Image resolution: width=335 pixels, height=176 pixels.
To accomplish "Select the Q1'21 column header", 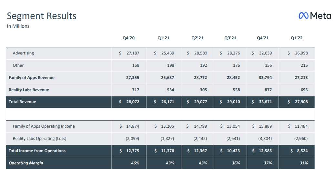I will click(163, 38).
